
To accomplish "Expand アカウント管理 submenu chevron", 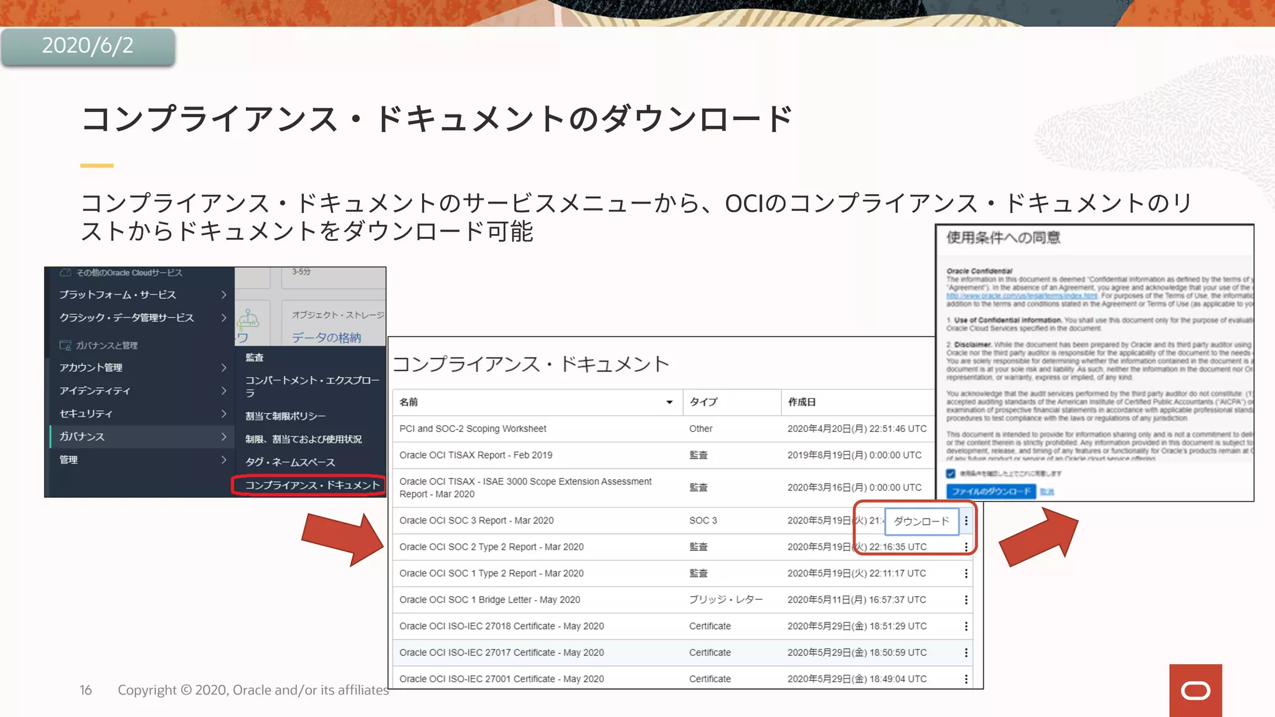I will (223, 367).
